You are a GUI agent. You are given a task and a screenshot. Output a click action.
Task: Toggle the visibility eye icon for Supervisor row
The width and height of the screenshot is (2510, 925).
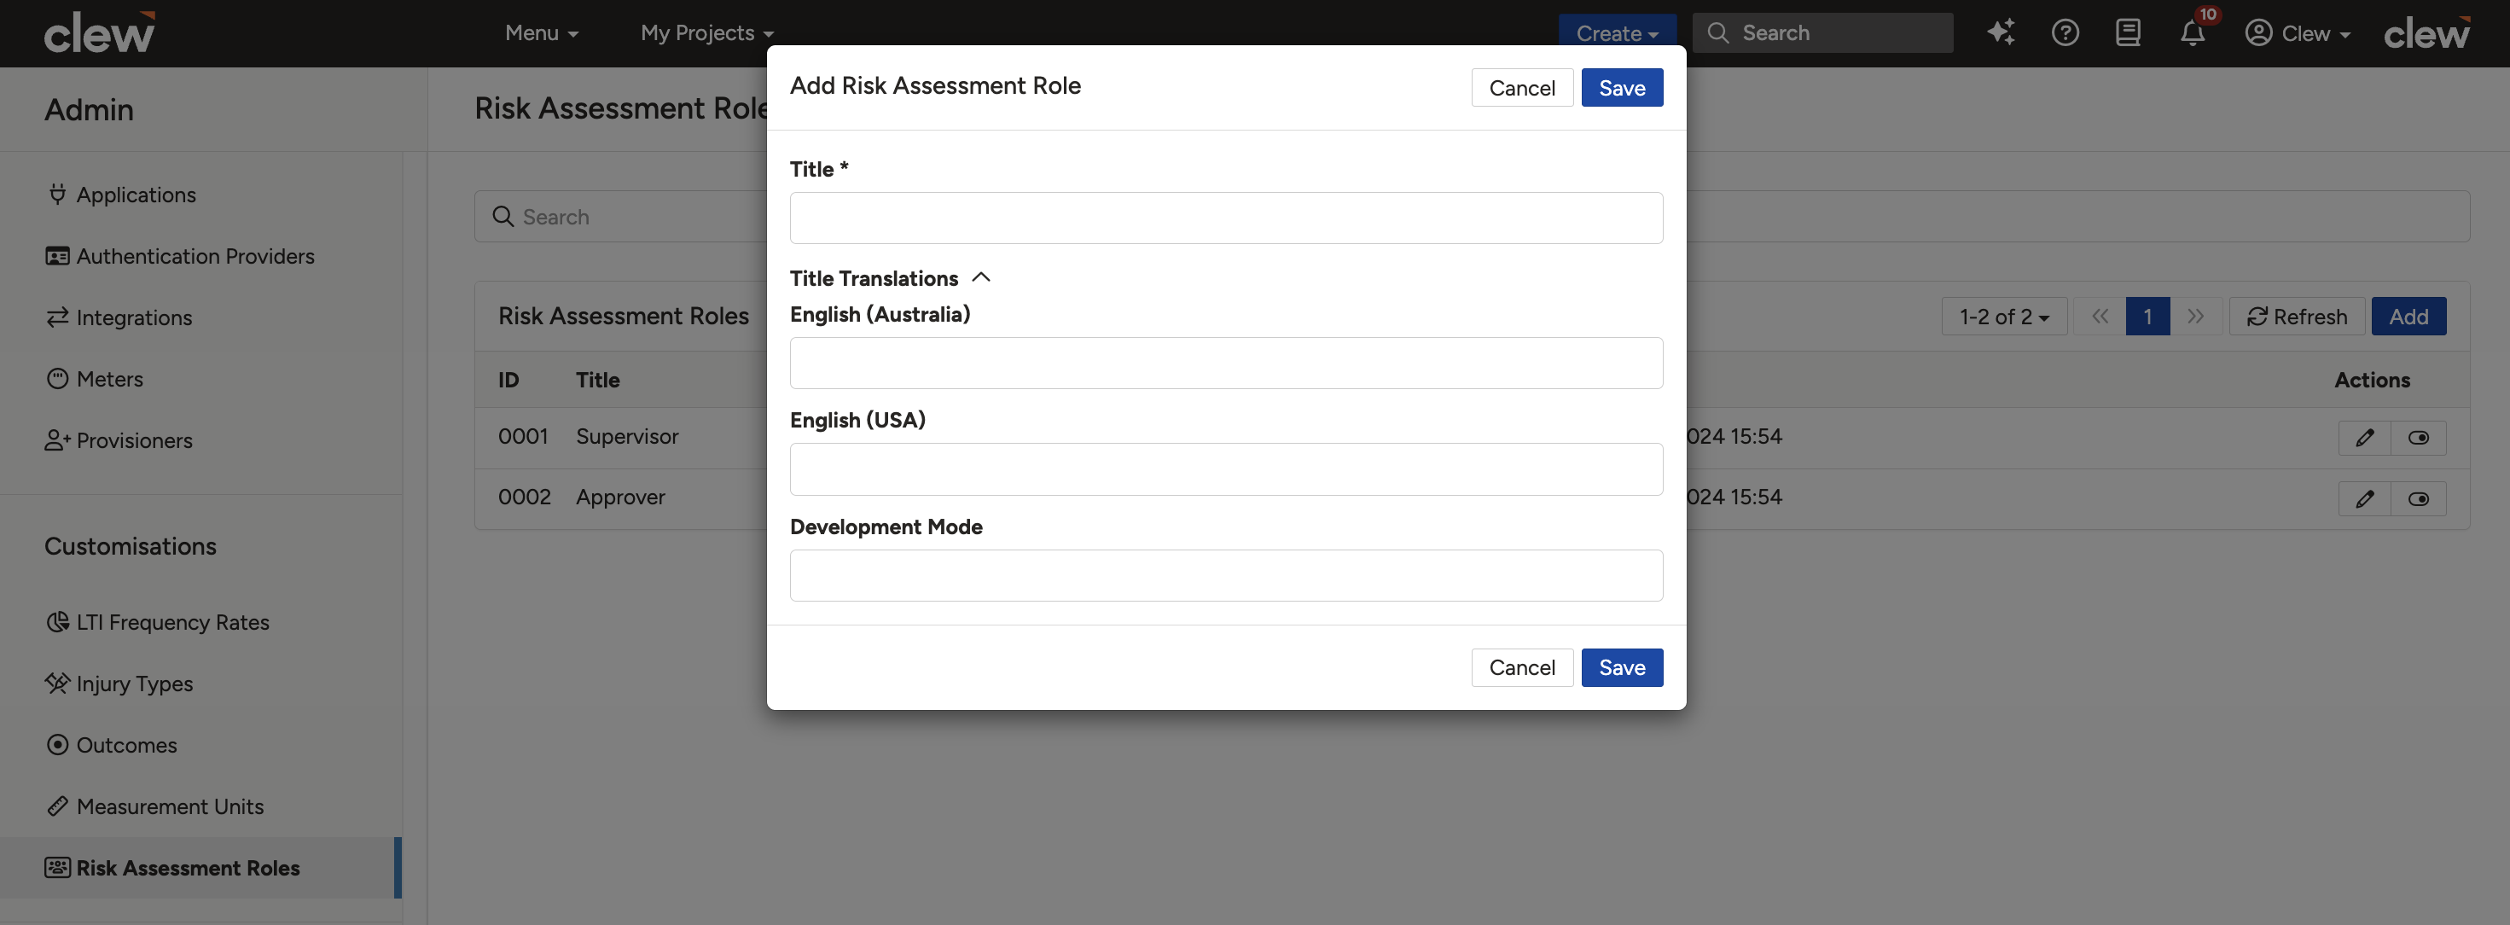(x=2418, y=438)
